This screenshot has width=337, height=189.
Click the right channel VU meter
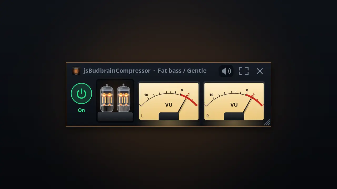pos(234,101)
